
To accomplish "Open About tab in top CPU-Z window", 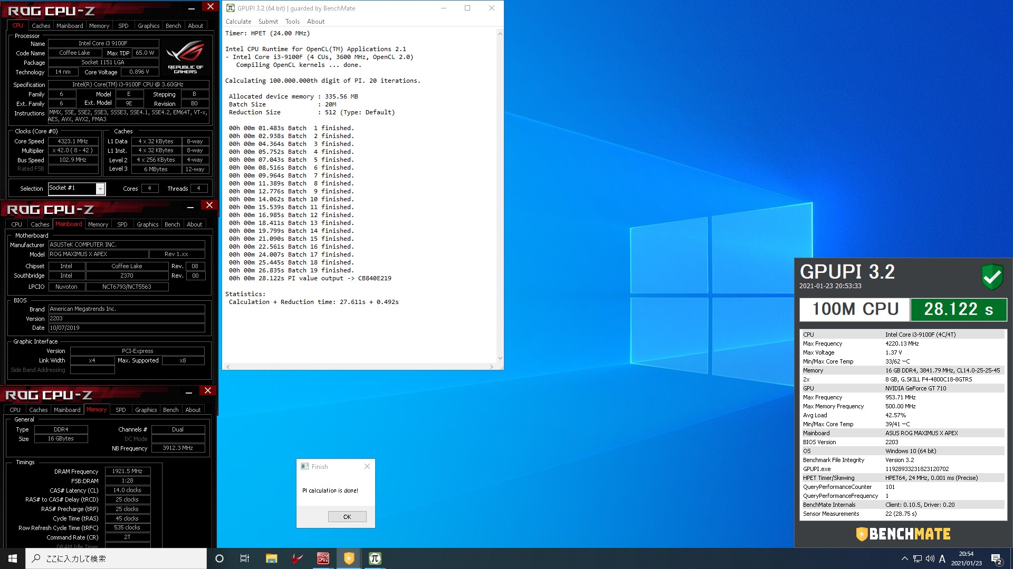I will coord(195,25).
